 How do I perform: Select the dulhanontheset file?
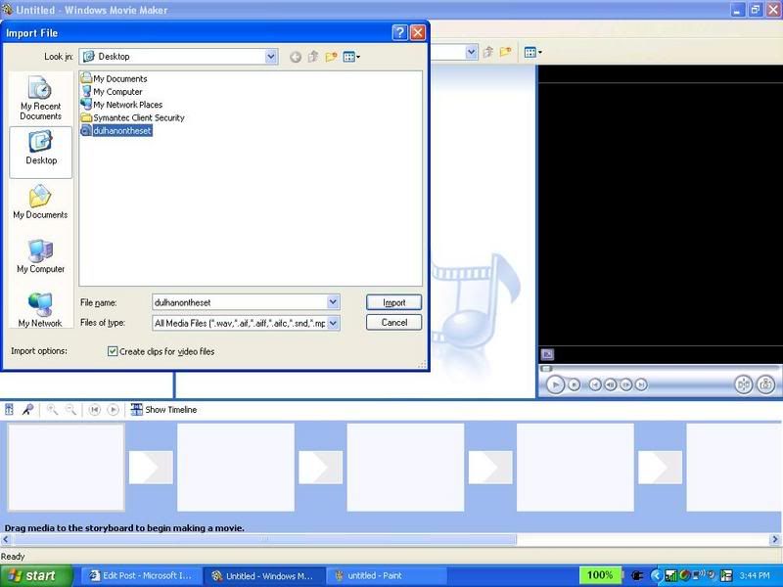(116, 131)
